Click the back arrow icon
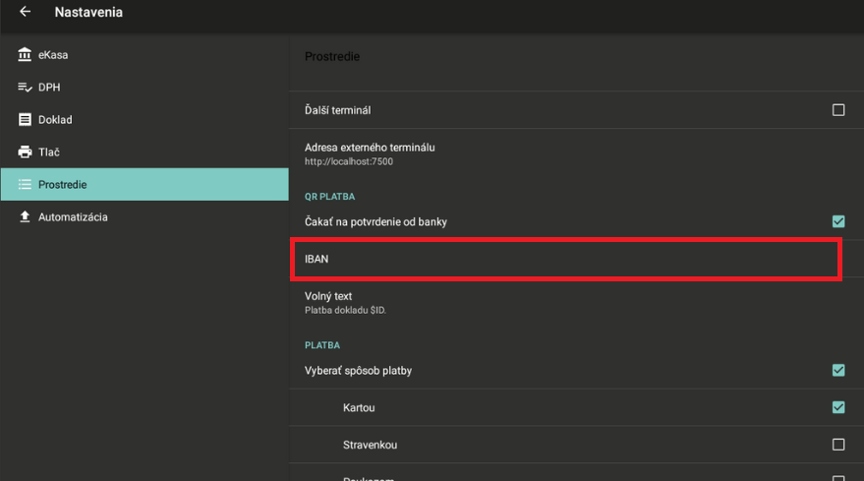This screenshot has height=481, width=864. tap(25, 13)
